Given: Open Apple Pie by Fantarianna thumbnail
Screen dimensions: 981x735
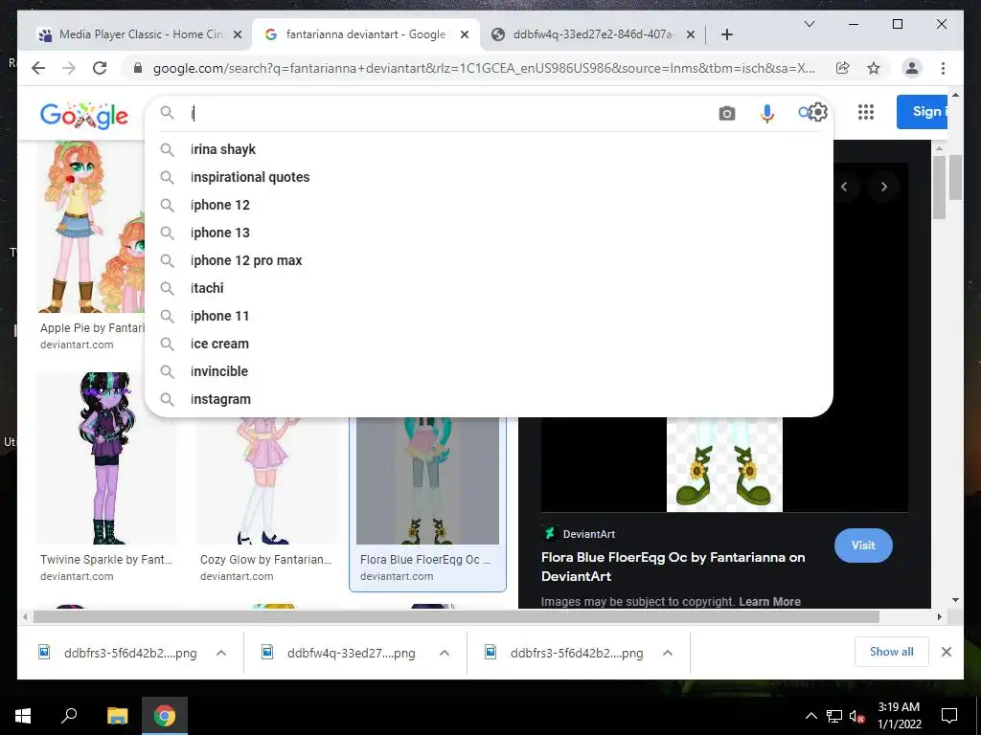Looking at the screenshot, I should click(x=90, y=227).
